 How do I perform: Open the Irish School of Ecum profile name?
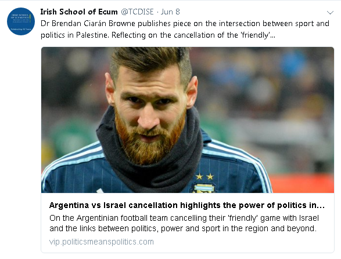(79, 12)
